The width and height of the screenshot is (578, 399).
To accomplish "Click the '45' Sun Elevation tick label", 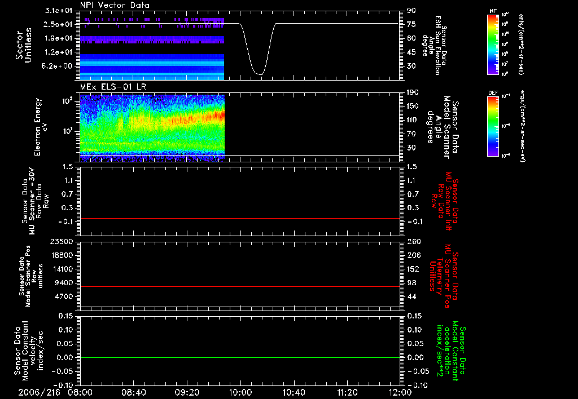I will point(411,52).
